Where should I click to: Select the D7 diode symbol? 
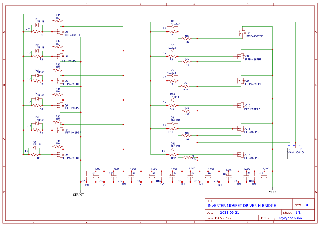(172, 26)
